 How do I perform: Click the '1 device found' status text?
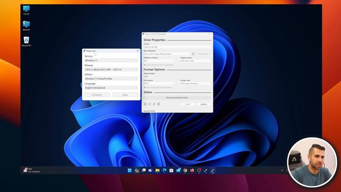149,111
